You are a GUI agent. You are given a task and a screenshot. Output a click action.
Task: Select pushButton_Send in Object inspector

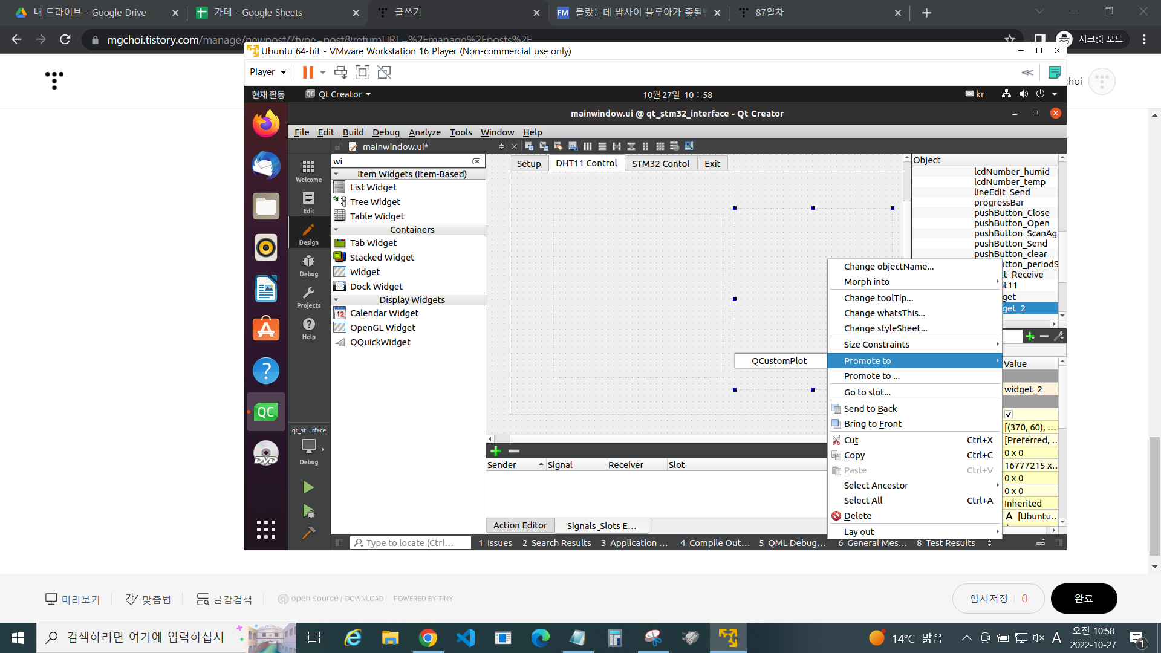1010,244
